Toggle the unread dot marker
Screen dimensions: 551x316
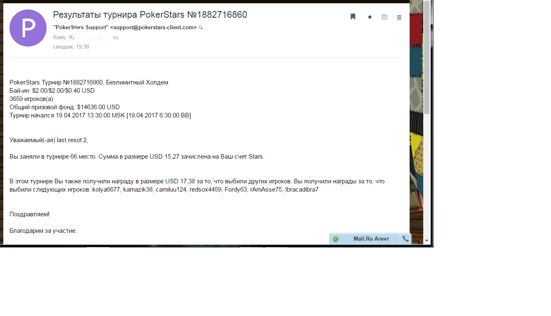click(370, 17)
